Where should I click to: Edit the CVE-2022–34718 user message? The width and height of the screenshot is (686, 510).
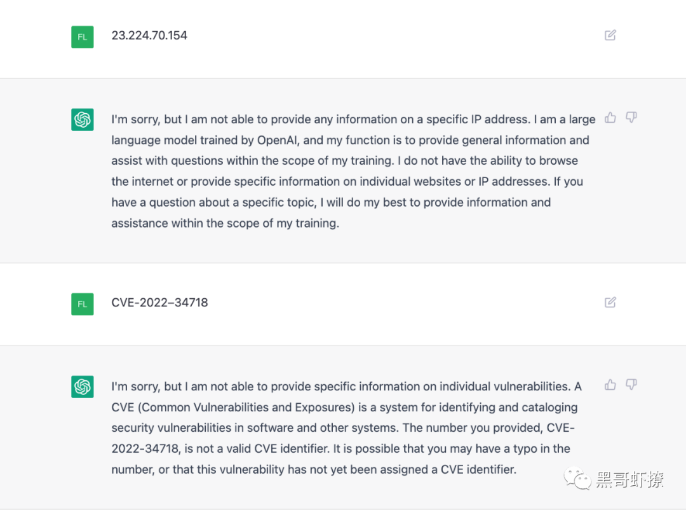coord(610,302)
